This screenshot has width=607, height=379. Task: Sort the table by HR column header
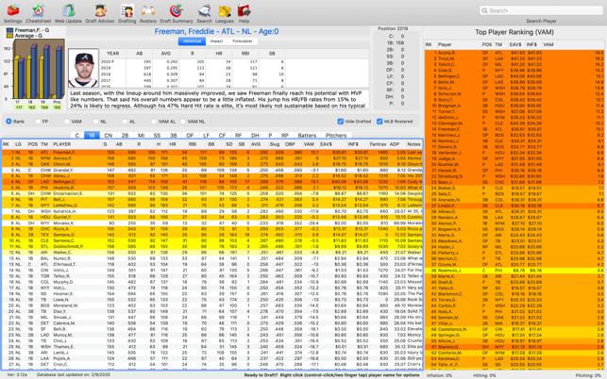[176, 144]
